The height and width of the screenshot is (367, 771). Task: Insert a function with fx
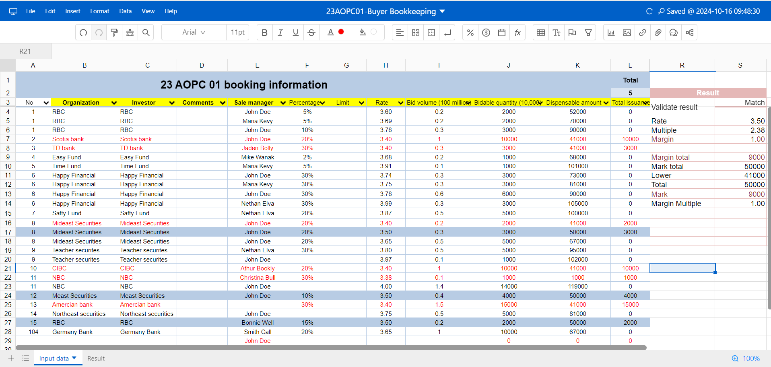coord(517,33)
